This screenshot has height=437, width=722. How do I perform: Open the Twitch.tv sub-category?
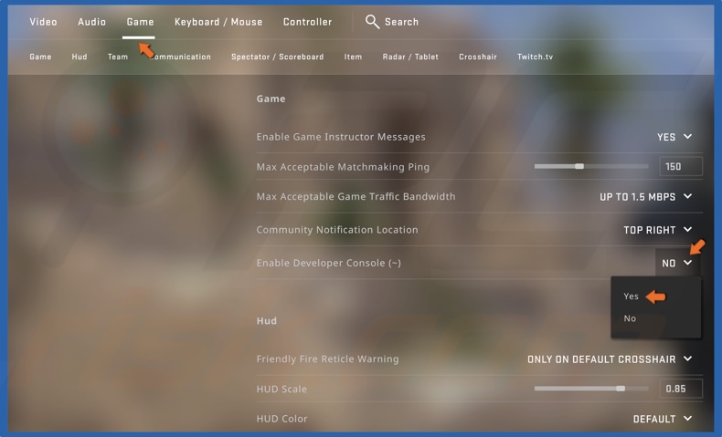click(535, 57)
